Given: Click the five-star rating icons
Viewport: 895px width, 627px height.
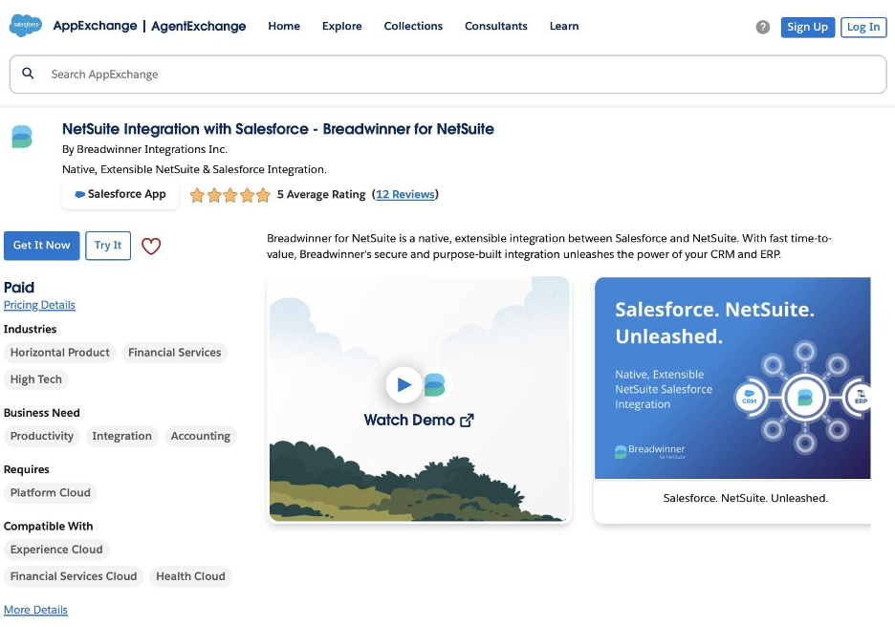Looking at the screenshot, I should 229,195.
